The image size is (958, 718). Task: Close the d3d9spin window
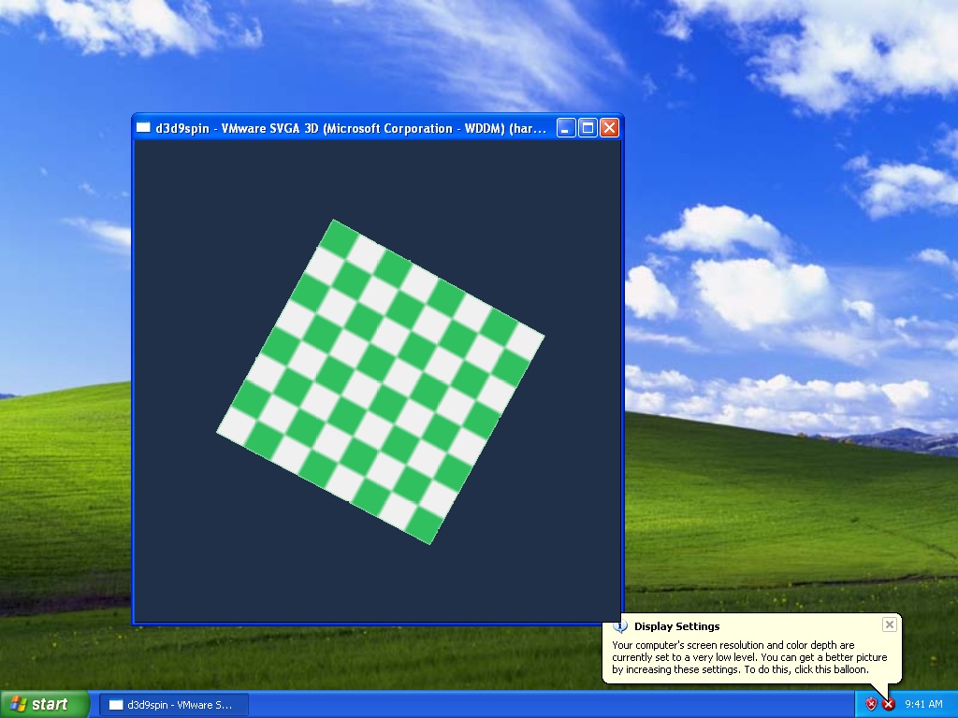coord(609,127)
